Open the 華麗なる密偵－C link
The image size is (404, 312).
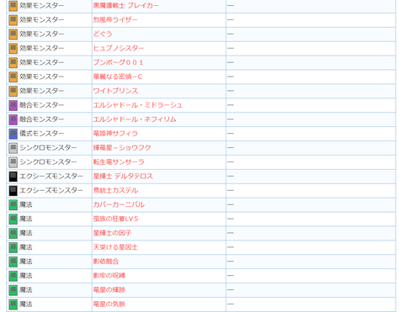(118, 77)
